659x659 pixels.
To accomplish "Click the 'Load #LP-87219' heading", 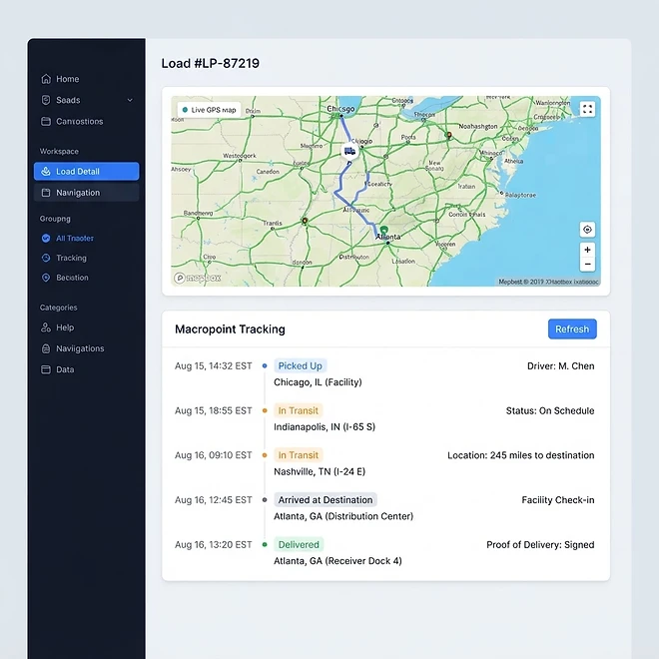I will (x=210, y=64).
